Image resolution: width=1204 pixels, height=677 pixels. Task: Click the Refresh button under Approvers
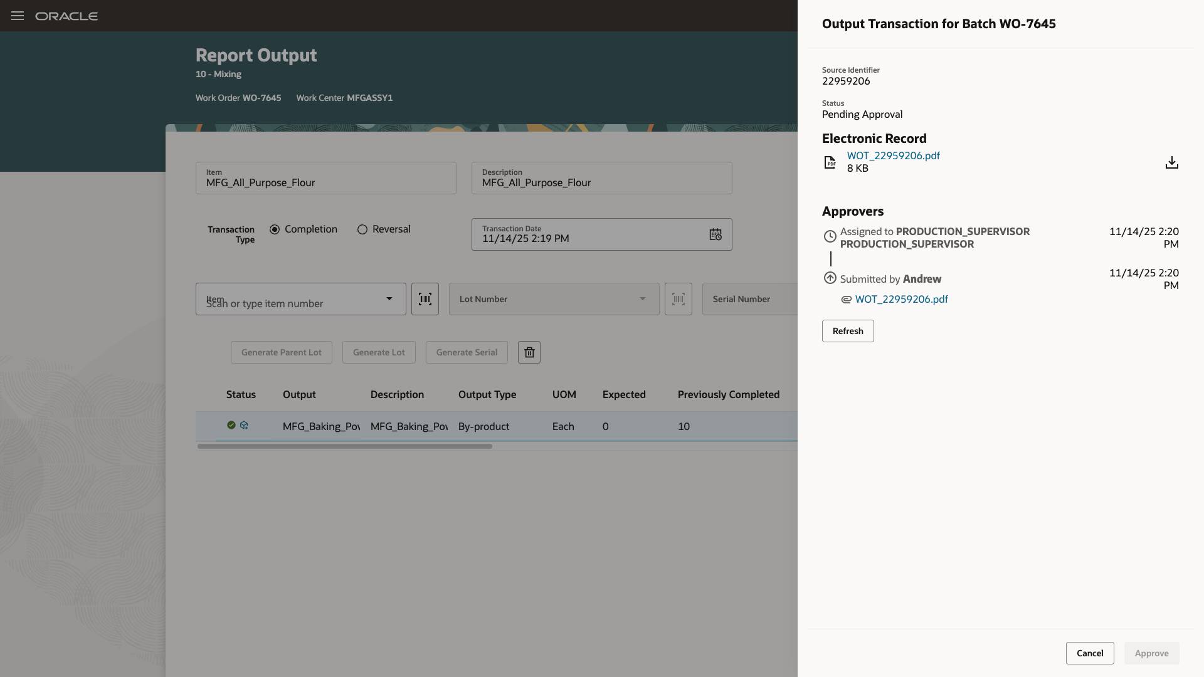tap(847, 331)
